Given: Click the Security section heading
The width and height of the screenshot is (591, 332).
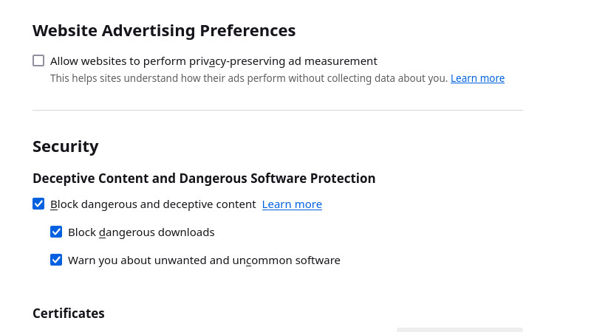Looking at the screenshot, I should click(66, 146).
